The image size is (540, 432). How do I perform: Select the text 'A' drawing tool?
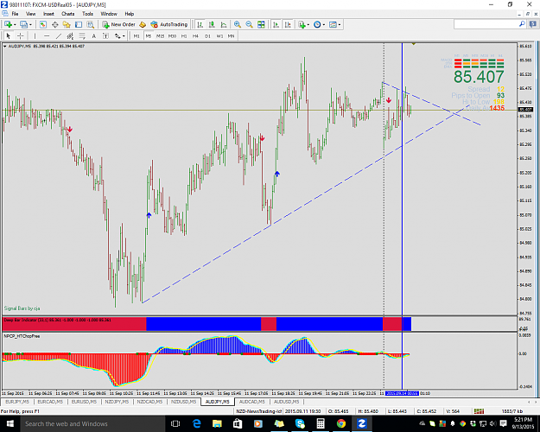[x=93, y=35]
